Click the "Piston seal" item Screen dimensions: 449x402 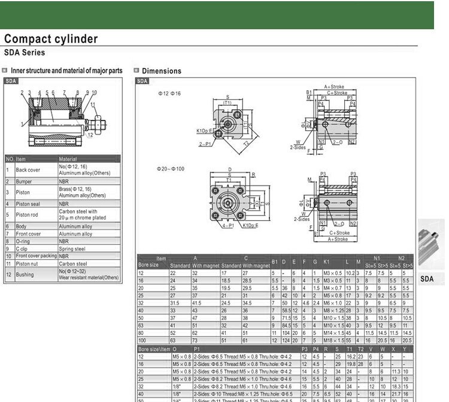tap(28, 204)
